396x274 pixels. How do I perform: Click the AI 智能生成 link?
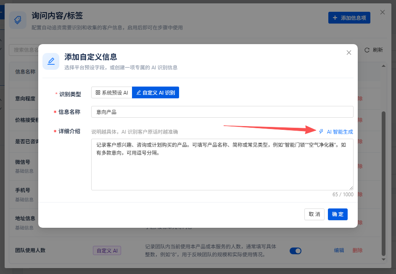(336, 132)
